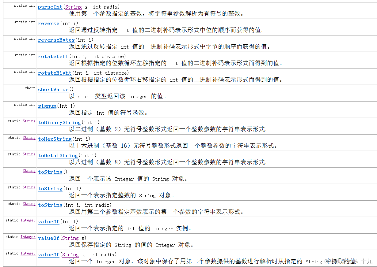The width and height of the screenshot is (377, 267).
Task: Click the shortValue method link
Action: (x=53, y=89)
